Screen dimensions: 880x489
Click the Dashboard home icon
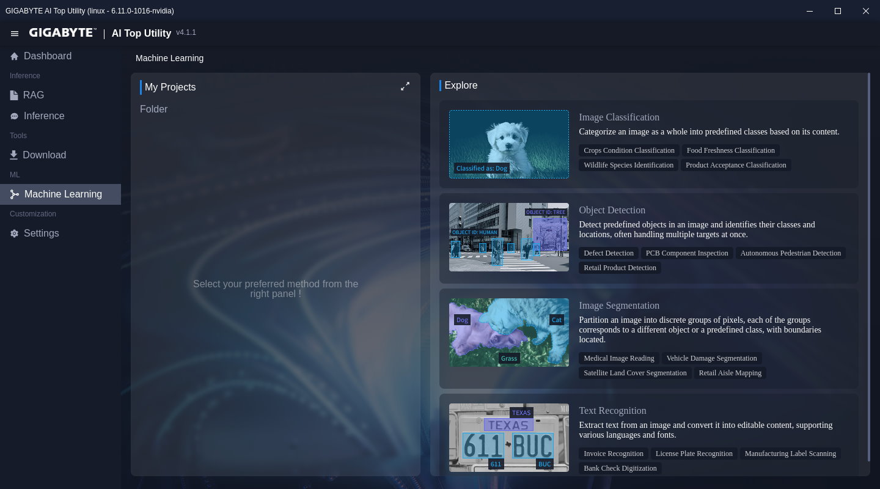(15, 56)
